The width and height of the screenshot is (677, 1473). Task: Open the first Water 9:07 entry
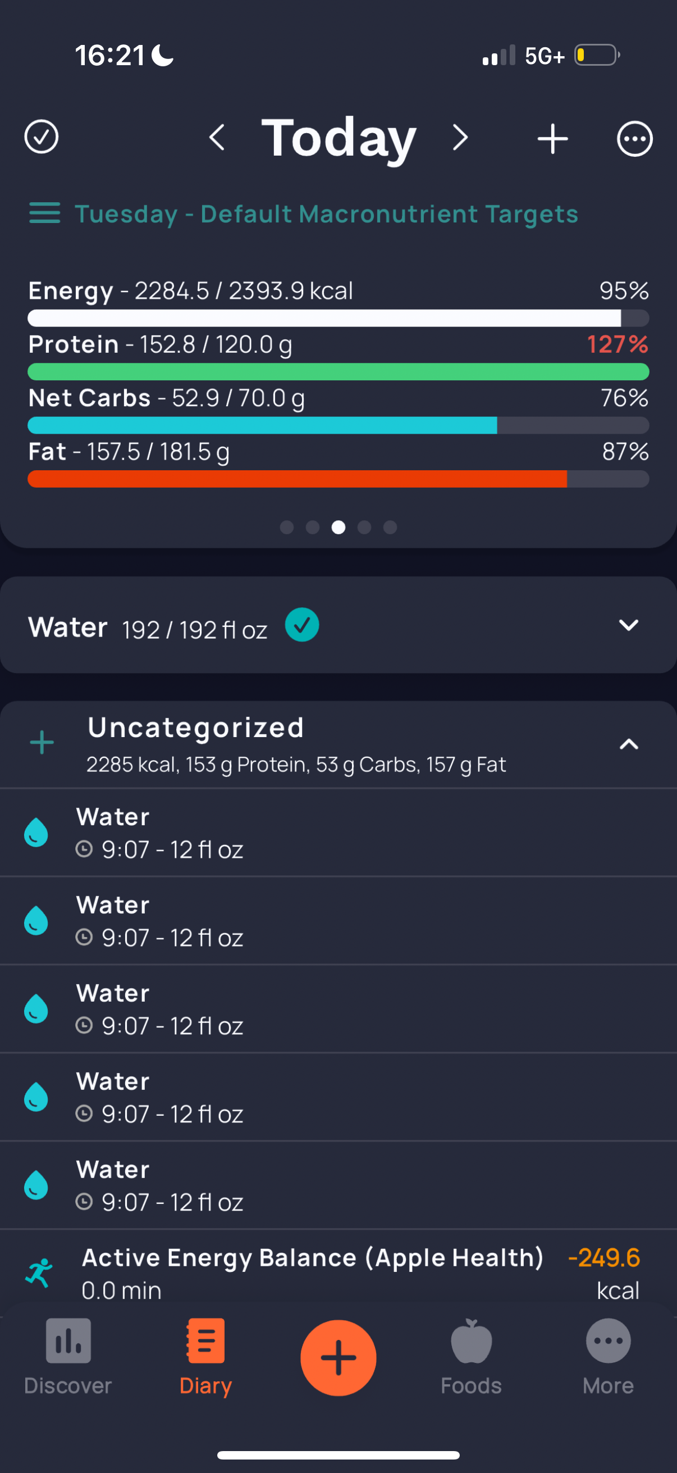[x=338, y=833]
